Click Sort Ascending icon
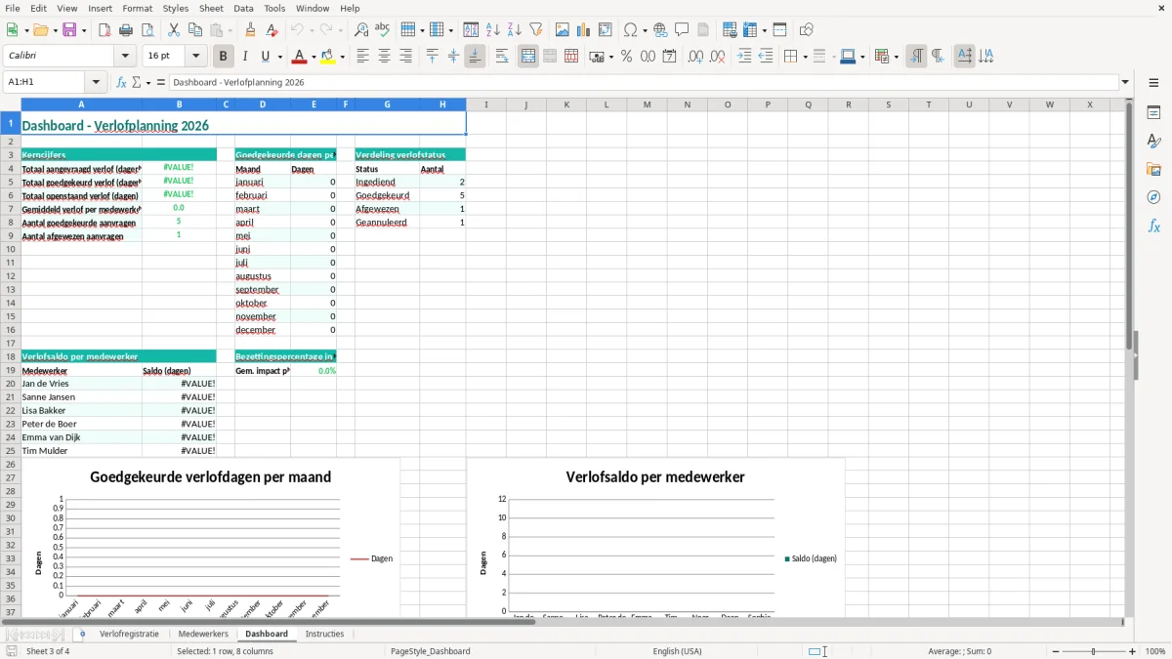 pyautogui.click(x=493, y=30)
